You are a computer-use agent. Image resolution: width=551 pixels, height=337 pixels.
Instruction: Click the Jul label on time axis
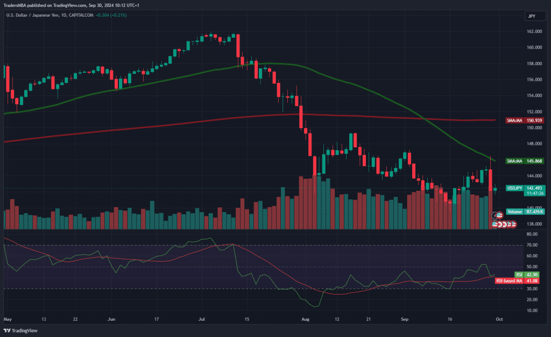(202, 319)
